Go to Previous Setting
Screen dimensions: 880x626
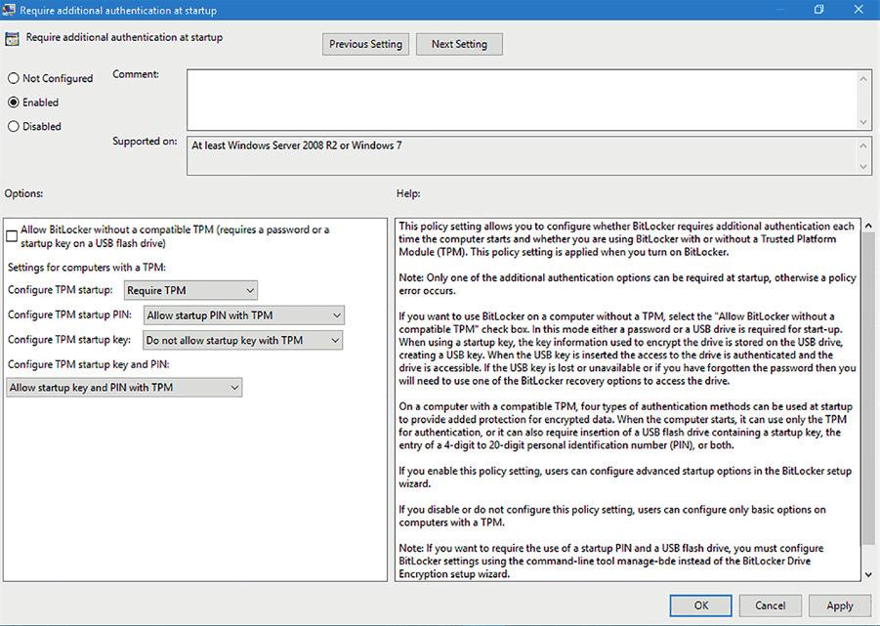pos(365,44)
